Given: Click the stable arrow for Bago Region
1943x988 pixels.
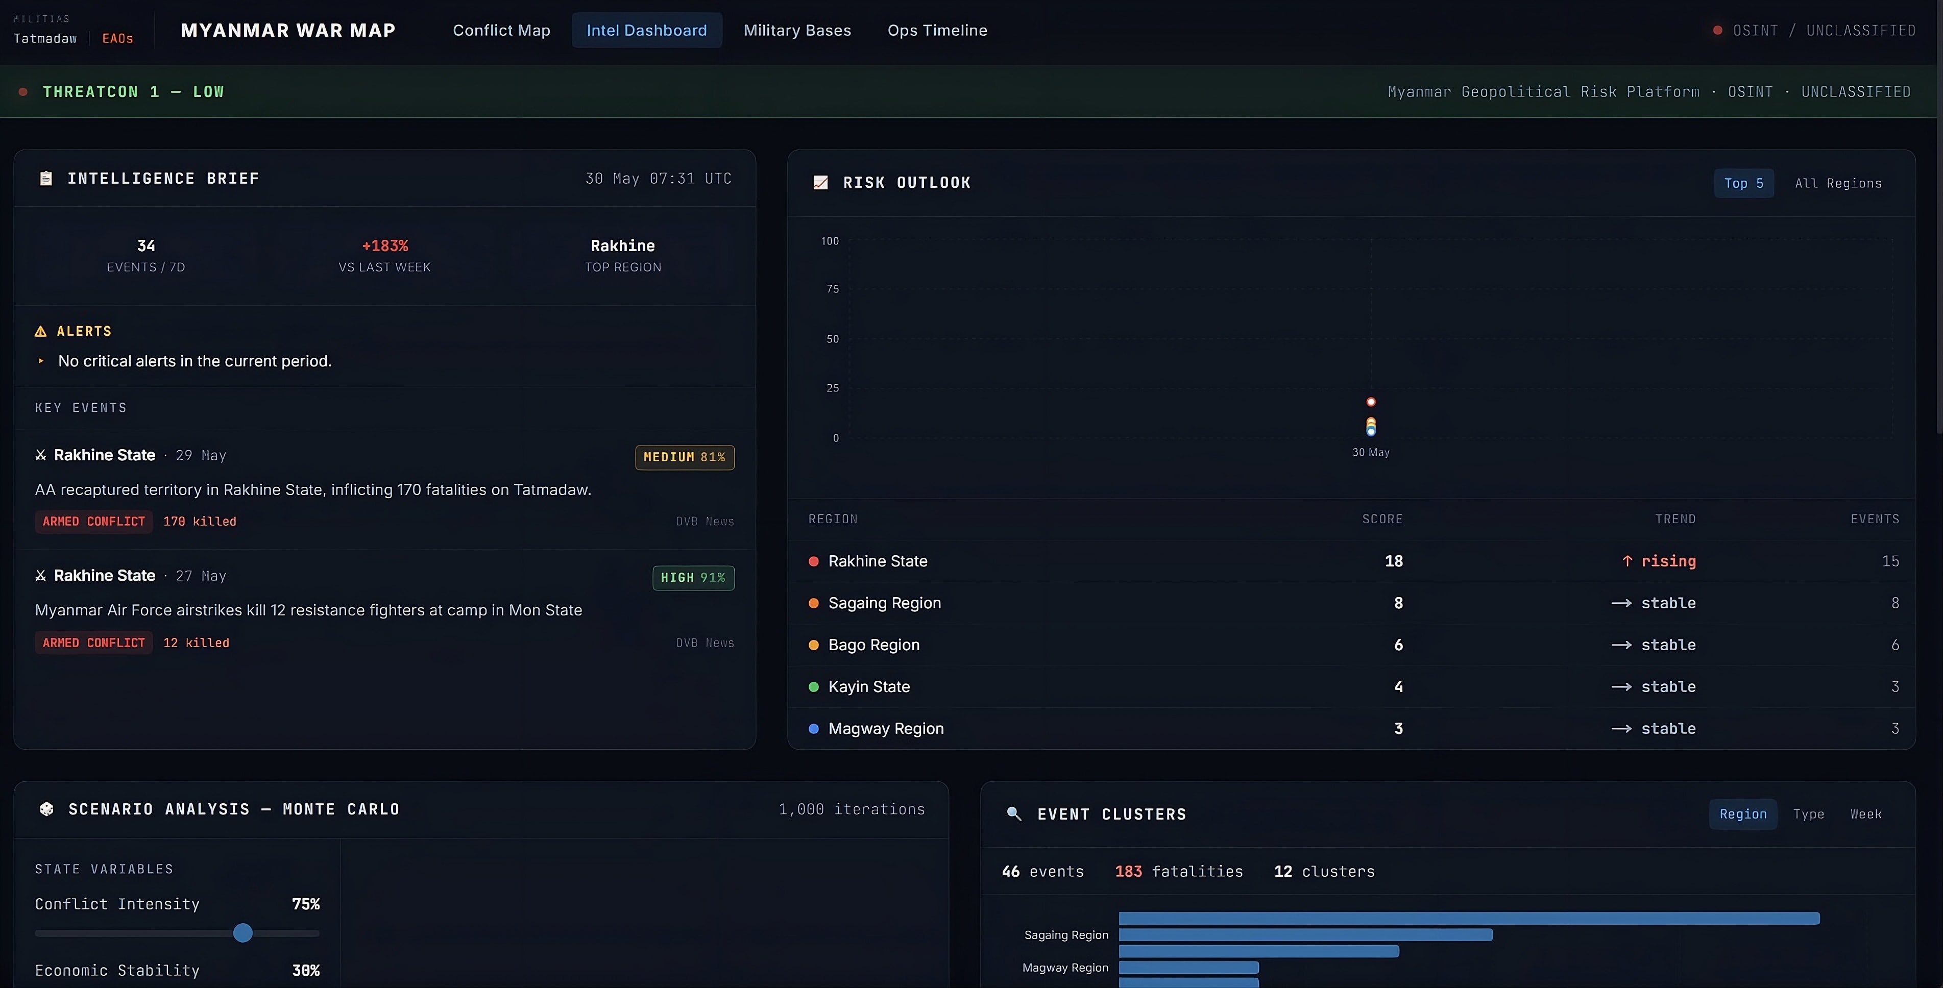Looking at the screenshot, I should coord(1622,645).
